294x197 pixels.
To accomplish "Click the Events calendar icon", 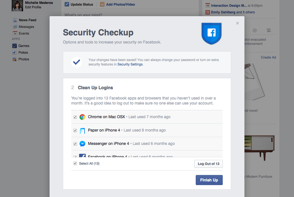I will pyautogui.click(x=15, y=33).
